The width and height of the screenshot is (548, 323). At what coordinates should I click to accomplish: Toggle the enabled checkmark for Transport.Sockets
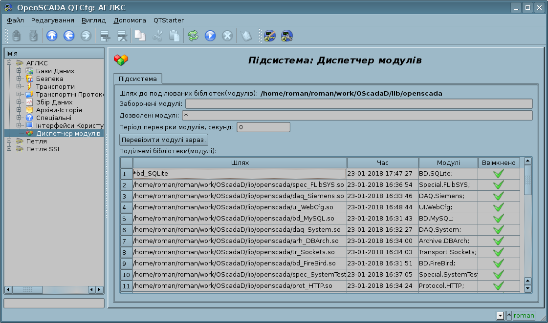click(498, 252)
